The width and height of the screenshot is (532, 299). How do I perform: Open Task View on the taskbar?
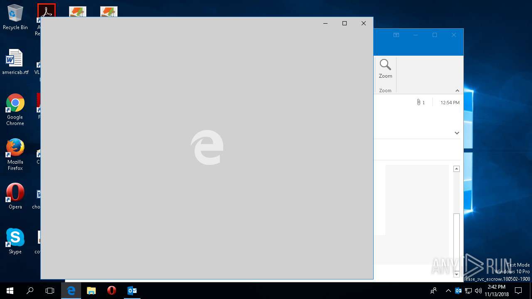tap(50, 291)
